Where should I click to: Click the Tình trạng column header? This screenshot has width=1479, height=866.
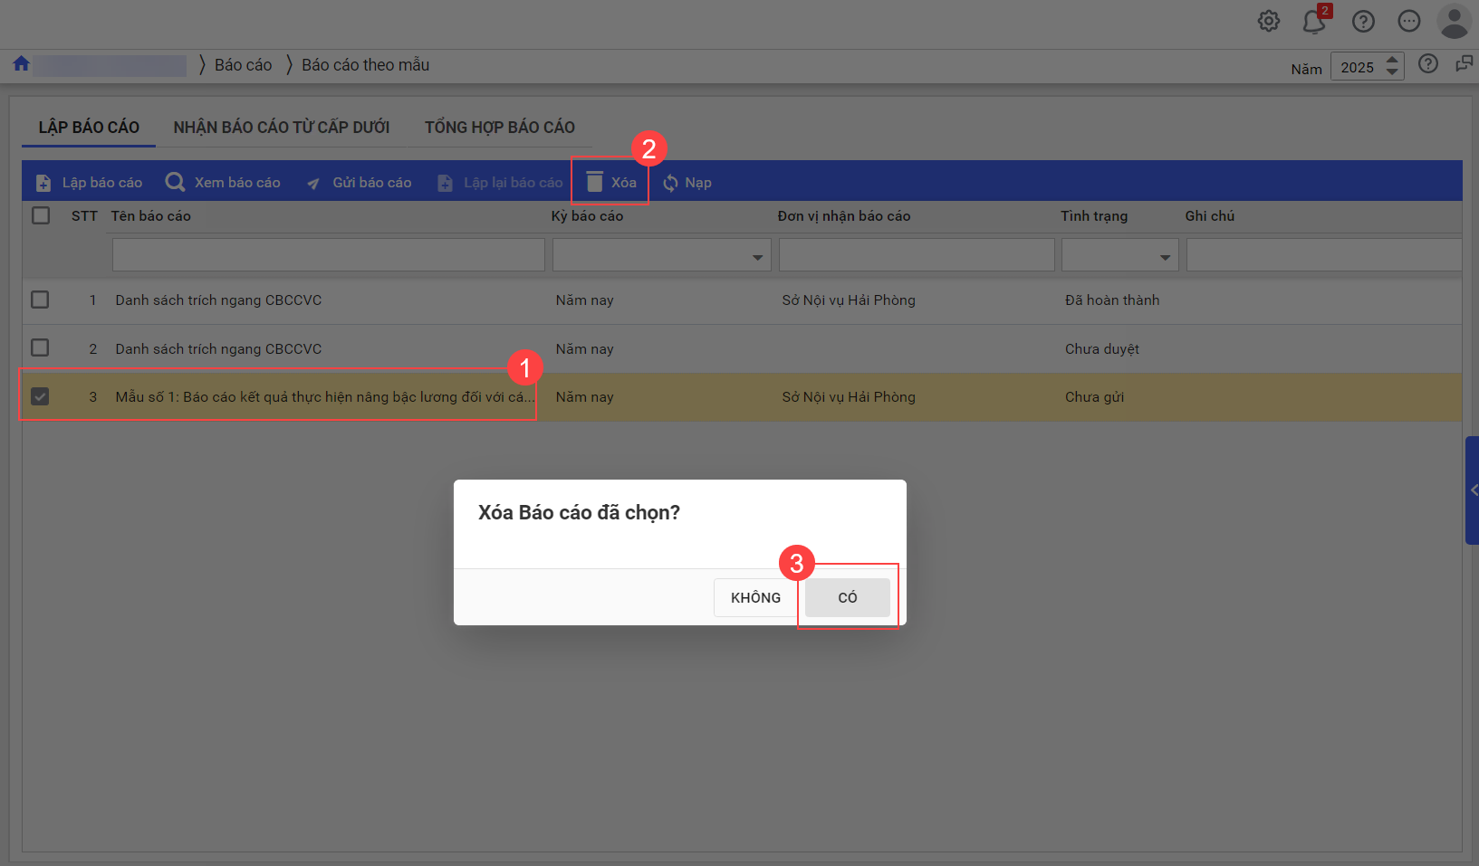tap(1094, 216)
